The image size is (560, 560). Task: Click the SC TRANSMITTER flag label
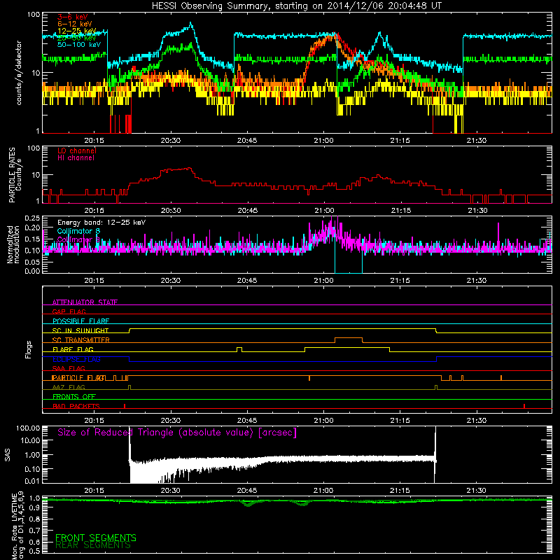tap(81, 340)
